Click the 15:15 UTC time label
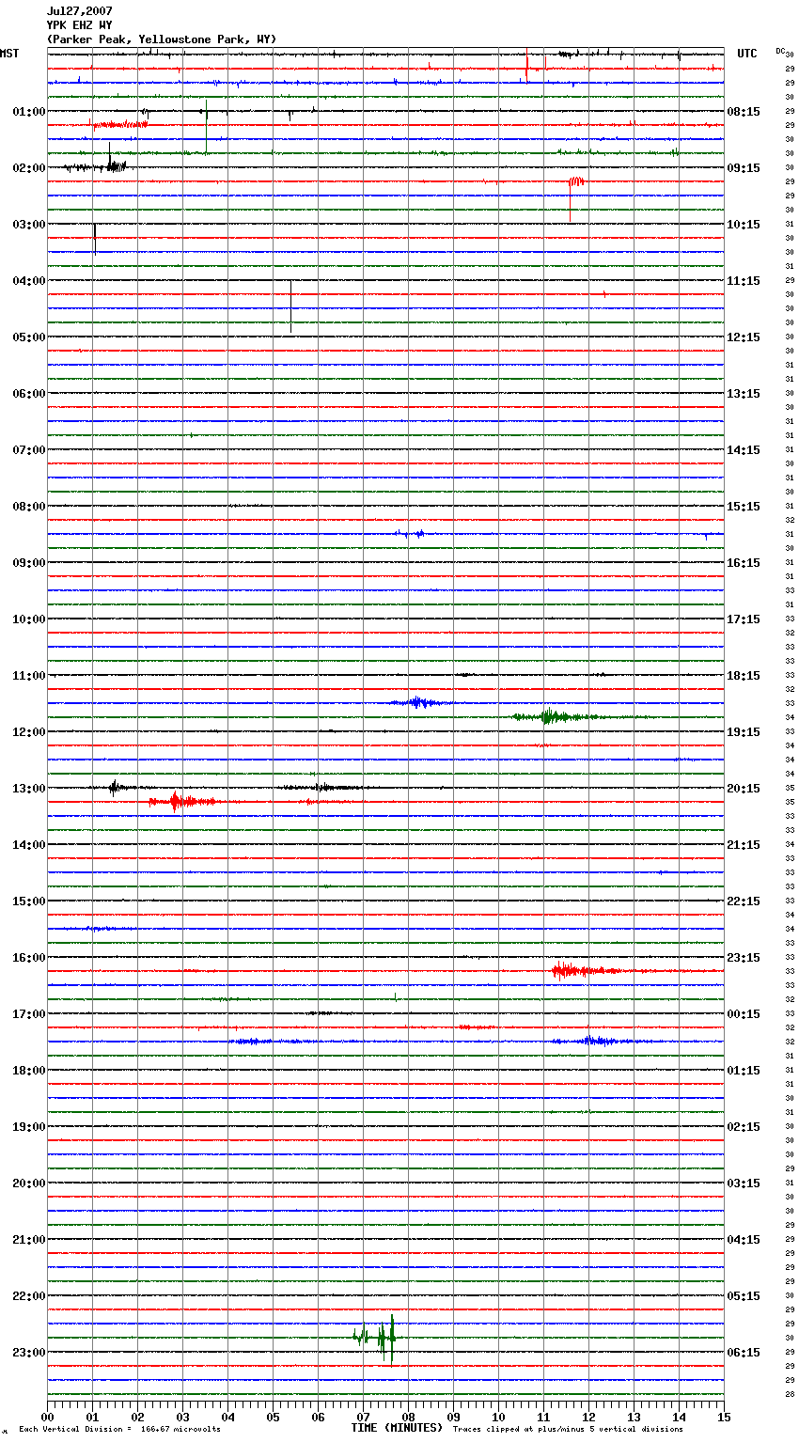Viewport: 799px width, 1442px height. click(x=744, y=507)
